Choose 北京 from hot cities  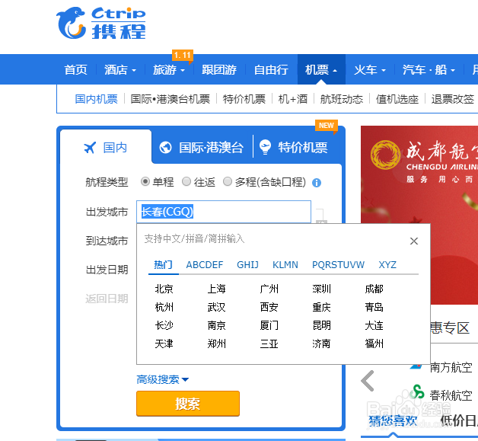[x=164, y=289]
